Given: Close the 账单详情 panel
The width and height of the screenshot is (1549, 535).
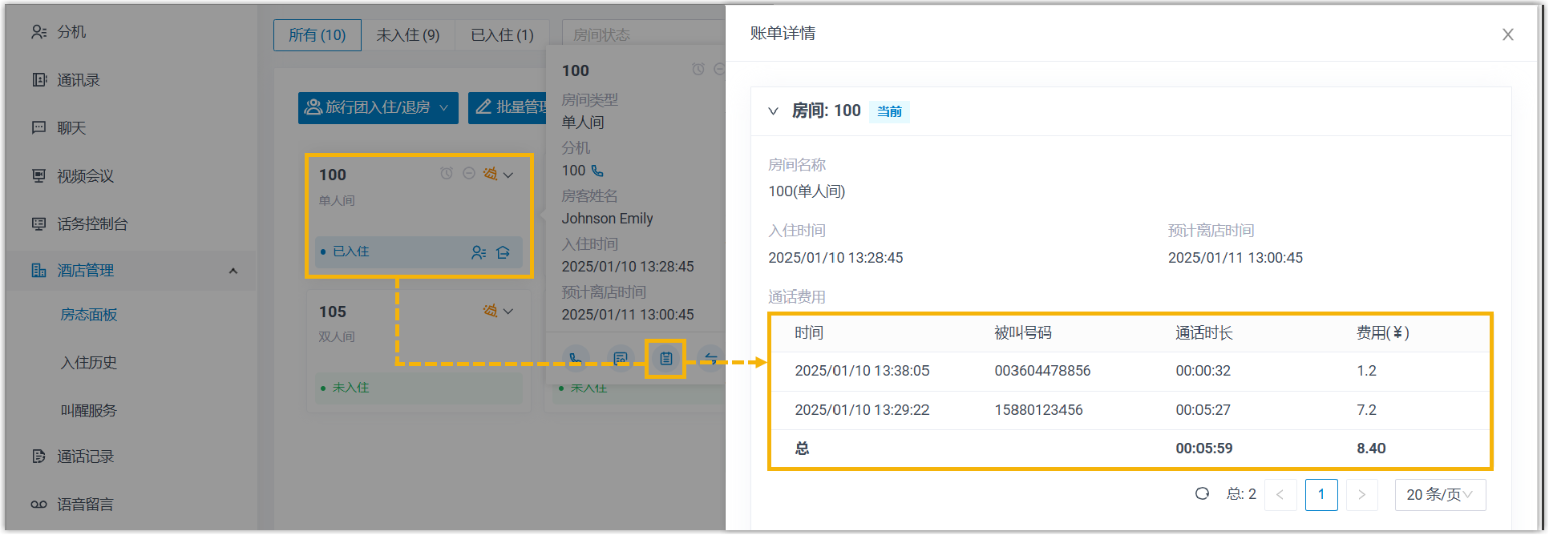Looking at the screenshot, I should [1507, 34].
